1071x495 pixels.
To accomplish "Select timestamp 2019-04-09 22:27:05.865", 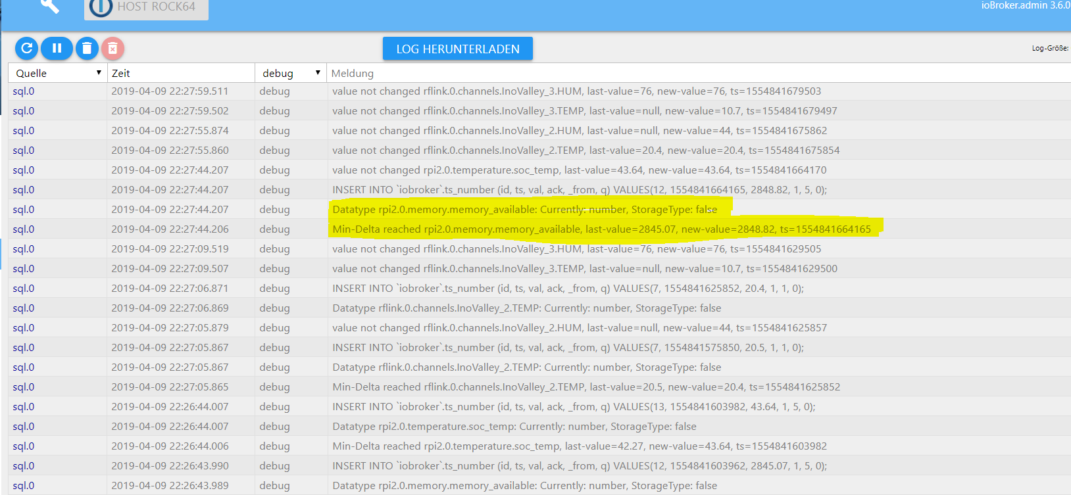I will [170, 387].
